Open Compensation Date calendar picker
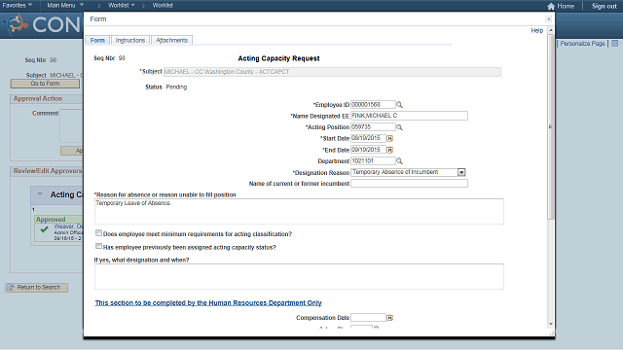This screenshot has height=350, width=623. click(x=389, y=318)
